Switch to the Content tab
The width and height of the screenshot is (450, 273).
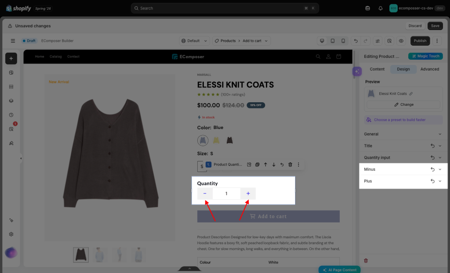[x=377, y=69]
